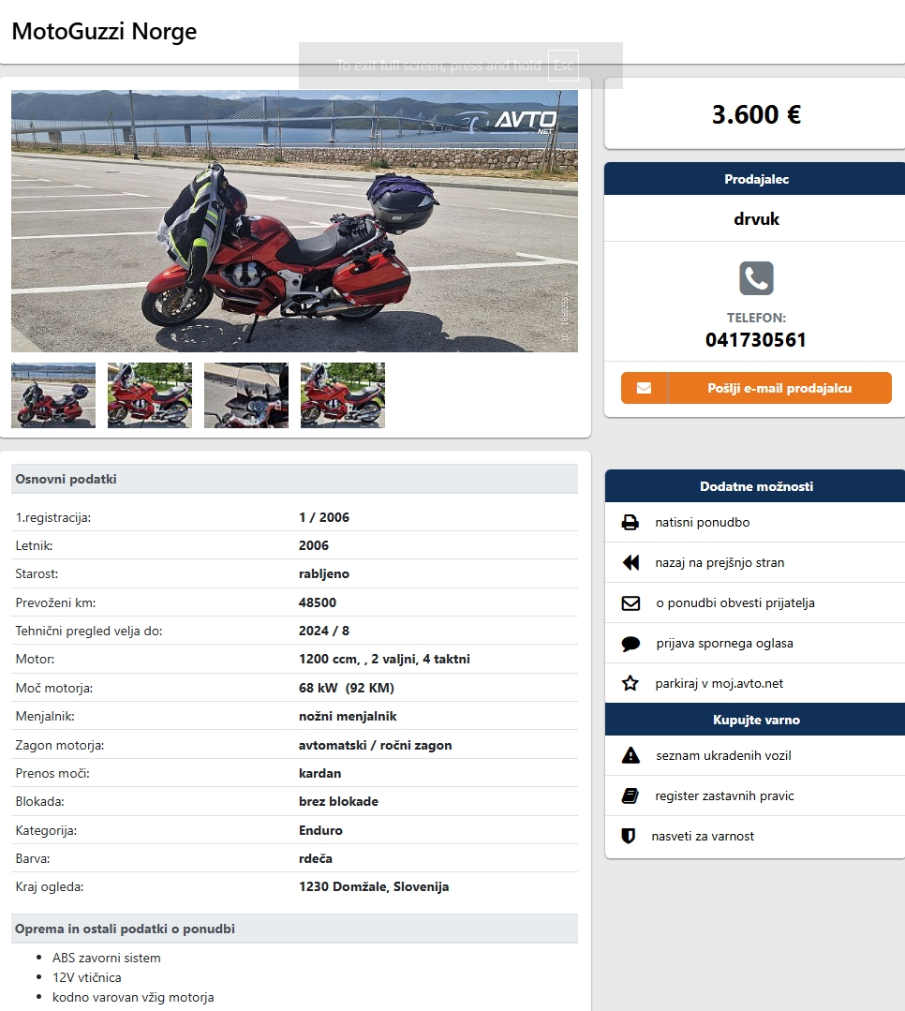905x1011 pixels.
Task: Click the main red motorcycle photo
Action: pyautogui.click(x=294, y=221)
